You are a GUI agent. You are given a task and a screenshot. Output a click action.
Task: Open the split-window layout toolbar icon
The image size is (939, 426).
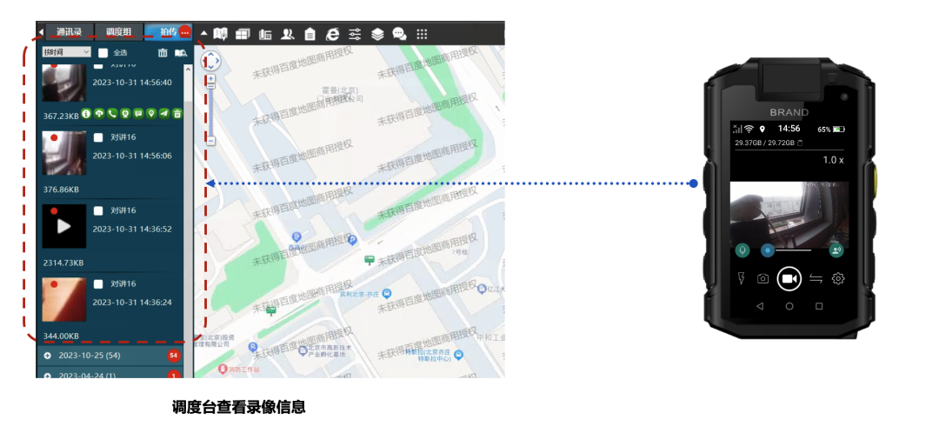pyautogui.click(x=243, y=34)
